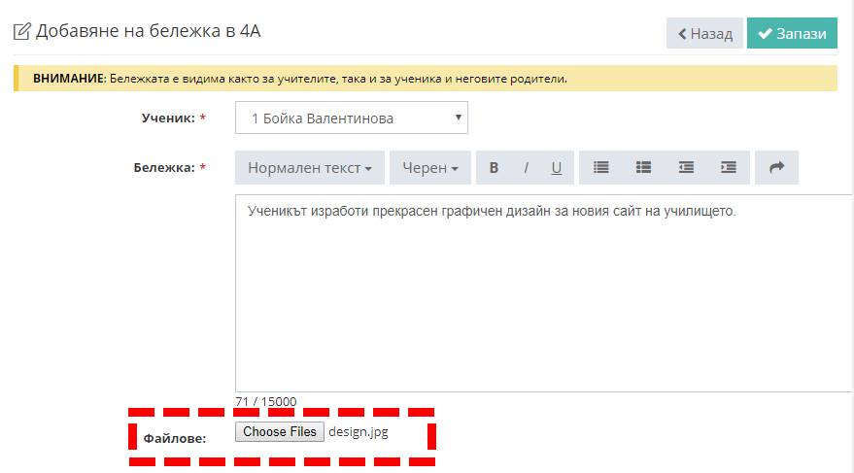Open the Ученик student dropdown

click(x=351, y=118)
